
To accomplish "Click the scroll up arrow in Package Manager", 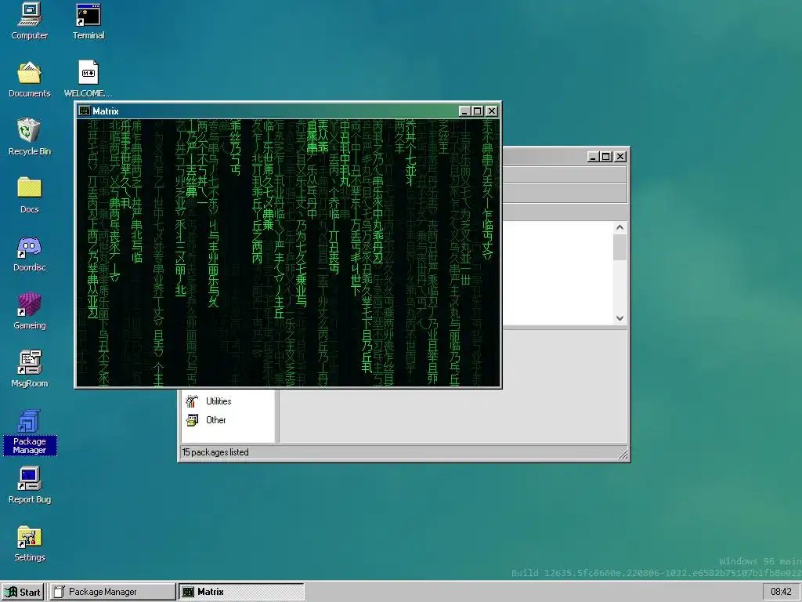I will [620, 227].
